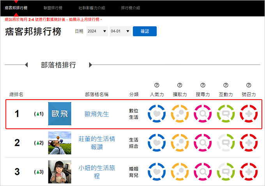Click pink search icon in 小妞的生活旅程 row
265x186 pixels.
coord(203,172)
